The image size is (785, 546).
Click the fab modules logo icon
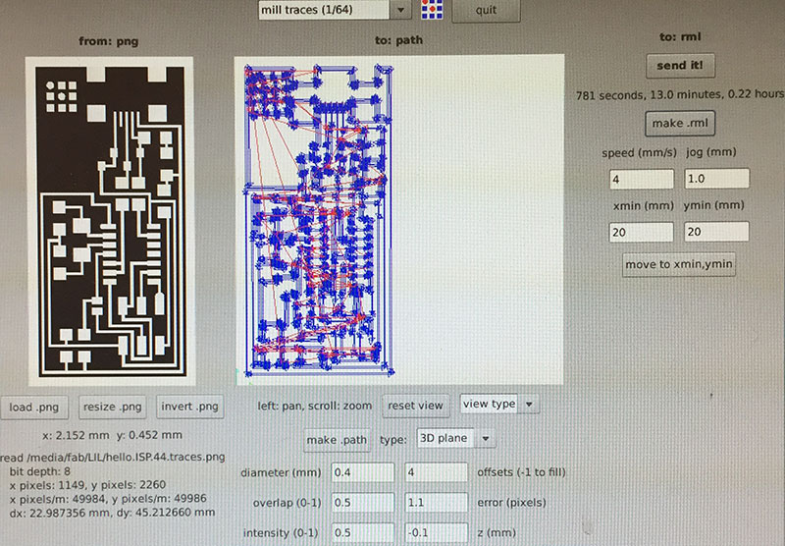[432, 10]
